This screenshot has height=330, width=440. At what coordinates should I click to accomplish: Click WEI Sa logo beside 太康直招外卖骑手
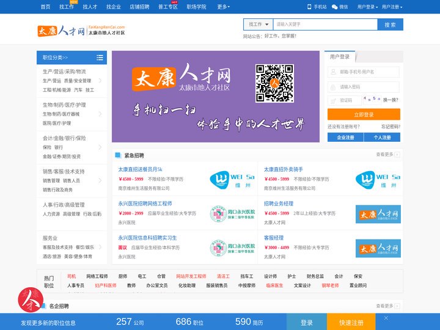(x=378, y=180)
